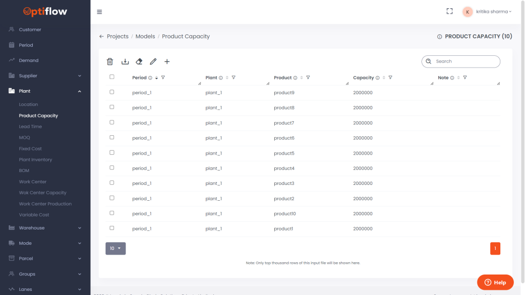Open the hamburger sidebar menu

click(99, 12)
